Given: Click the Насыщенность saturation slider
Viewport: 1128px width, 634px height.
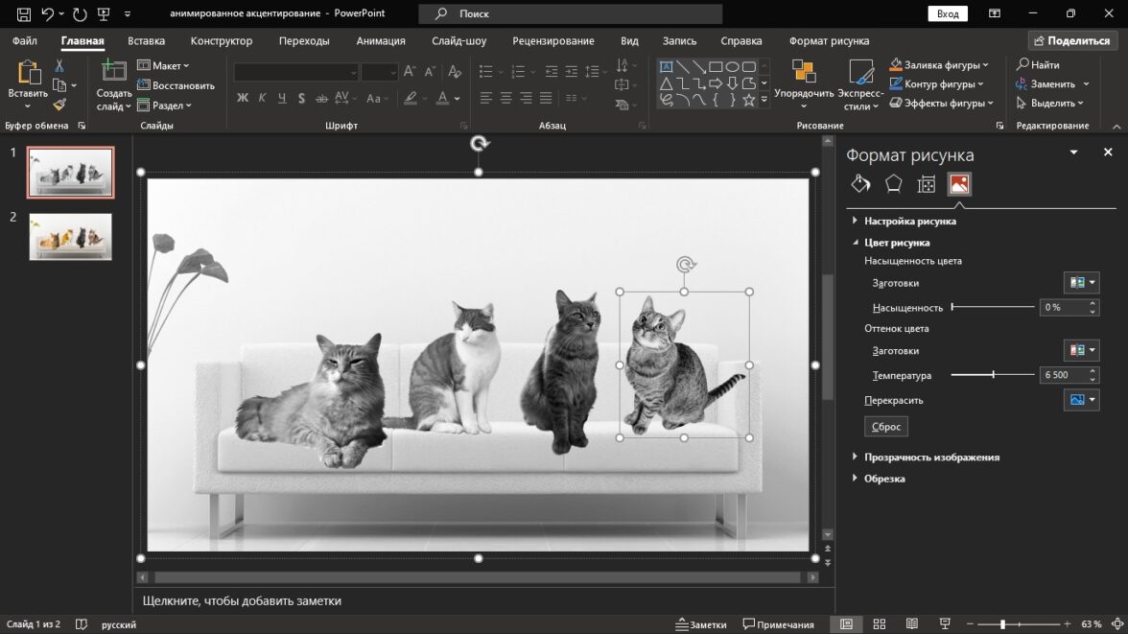Looking at the screenshot, I should (x=993, y=307).
